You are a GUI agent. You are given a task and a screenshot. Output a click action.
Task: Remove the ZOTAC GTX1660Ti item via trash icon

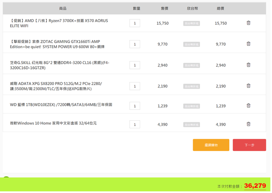249,44
